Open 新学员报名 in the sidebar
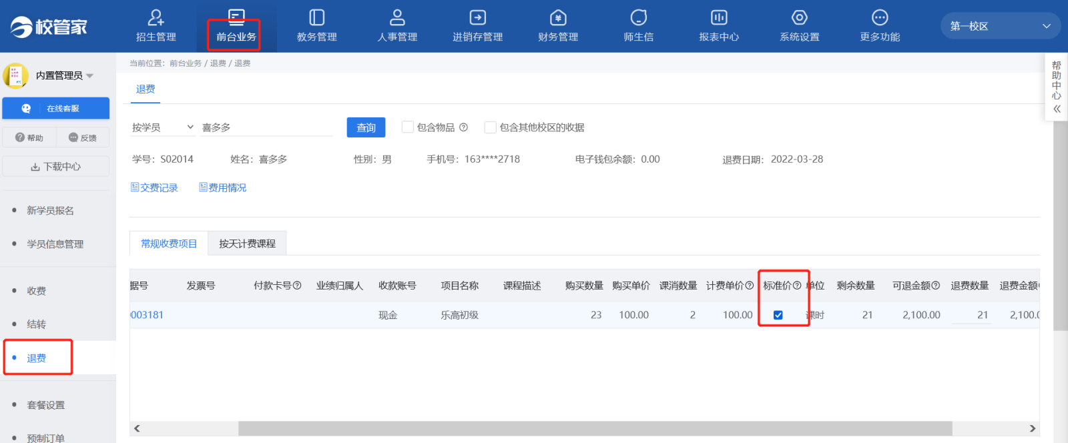Screen dimensions: 1068x443 pyautogui.click(x=50, y=211)
